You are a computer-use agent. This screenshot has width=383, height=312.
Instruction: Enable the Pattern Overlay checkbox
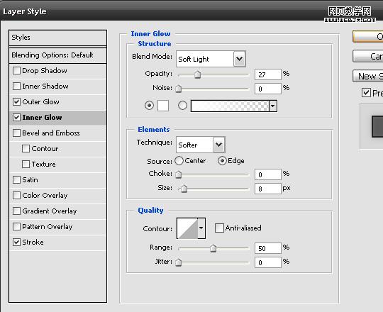click(16, 226)
